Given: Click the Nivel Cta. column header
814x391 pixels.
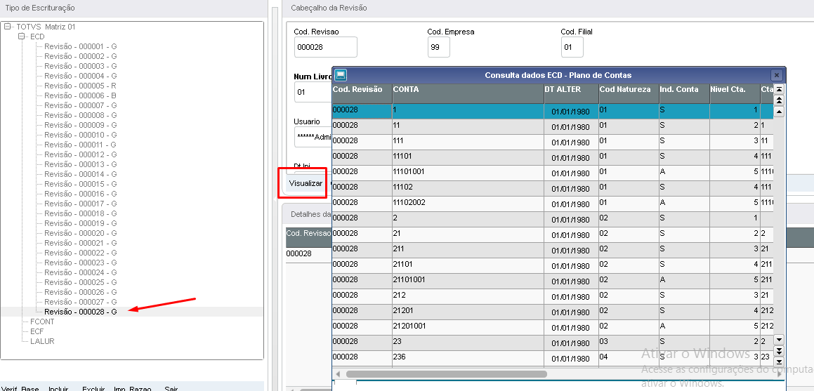Looking at the screenshot, I should click(735, 93).
